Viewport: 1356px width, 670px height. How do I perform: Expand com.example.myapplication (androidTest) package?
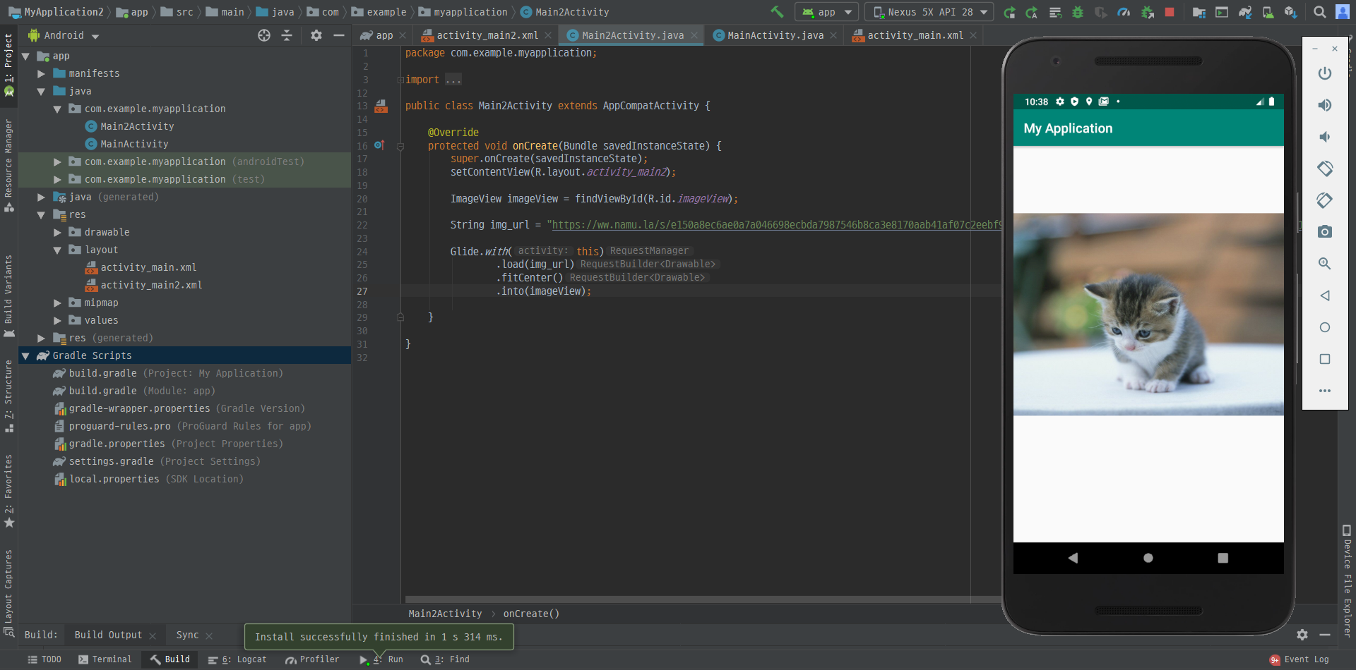[58, 162]
